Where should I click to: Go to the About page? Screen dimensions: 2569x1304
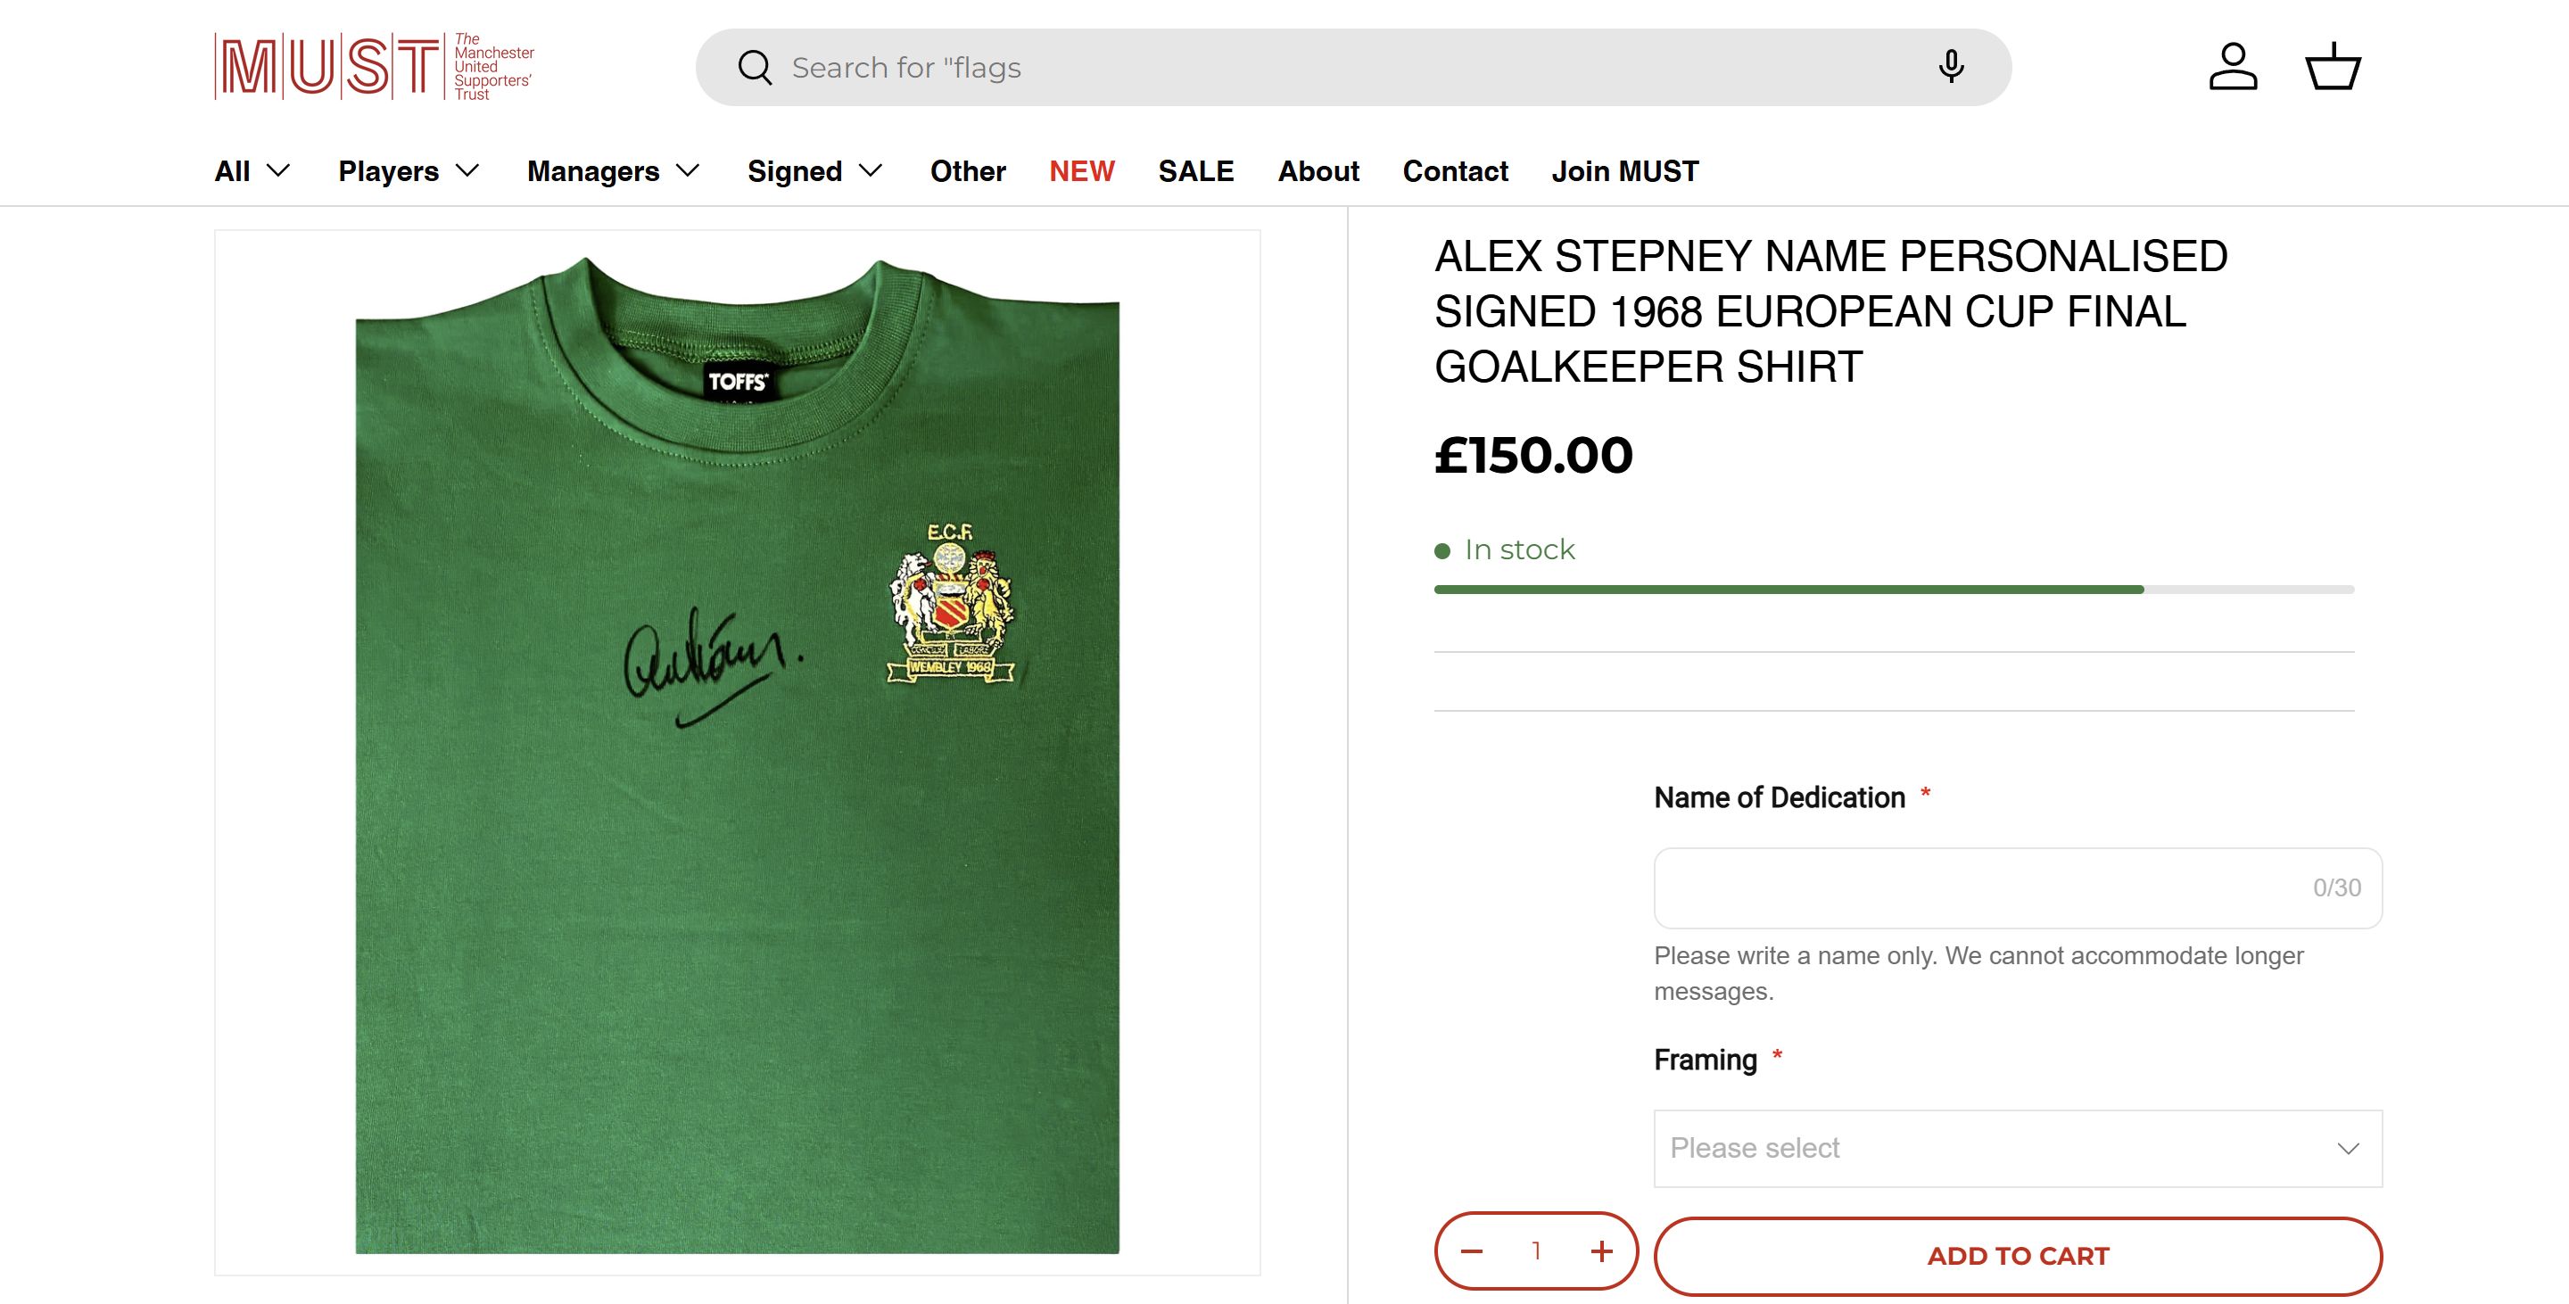pos(1318,171)
